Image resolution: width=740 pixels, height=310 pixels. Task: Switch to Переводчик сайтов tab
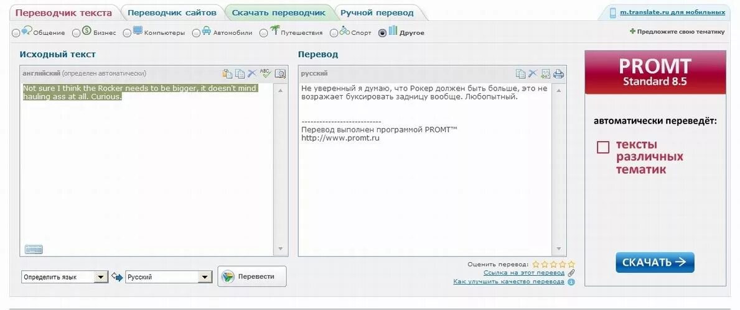[172, 12]
